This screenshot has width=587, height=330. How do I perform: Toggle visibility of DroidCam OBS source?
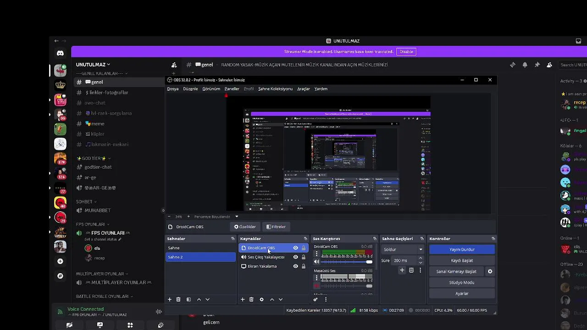pos(295,248)
